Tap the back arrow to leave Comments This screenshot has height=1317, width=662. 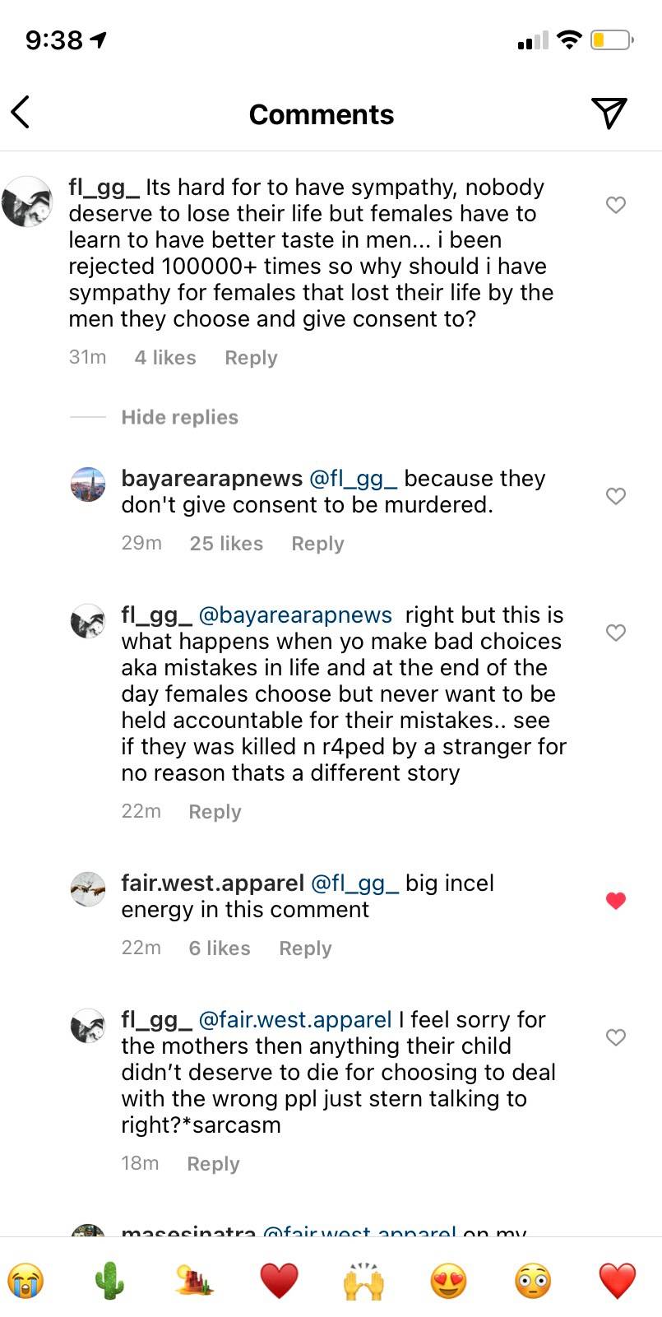(21, 113)
